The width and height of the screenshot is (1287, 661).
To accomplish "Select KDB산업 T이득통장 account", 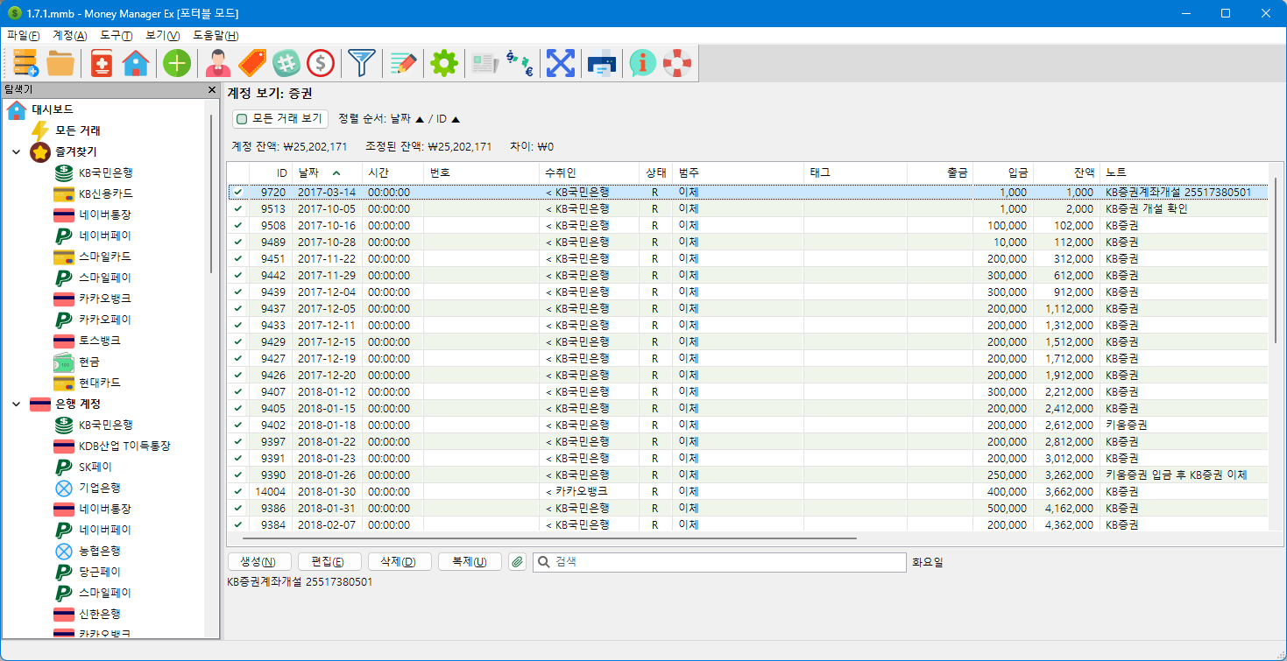I will click(x=124, y=446).
